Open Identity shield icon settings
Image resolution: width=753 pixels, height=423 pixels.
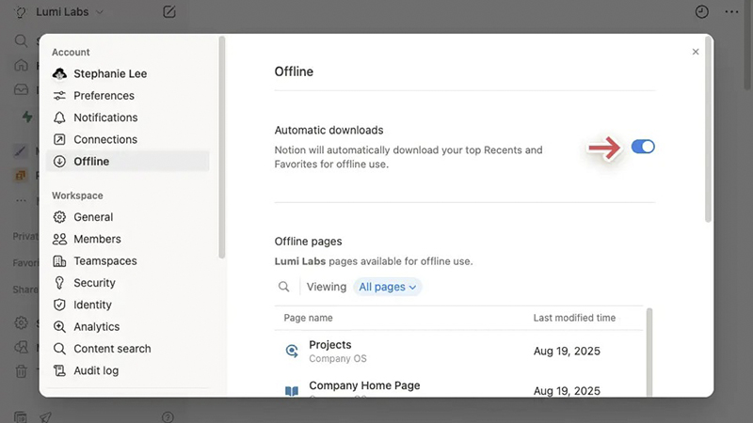pyautogui.click(x=60, y=305)
